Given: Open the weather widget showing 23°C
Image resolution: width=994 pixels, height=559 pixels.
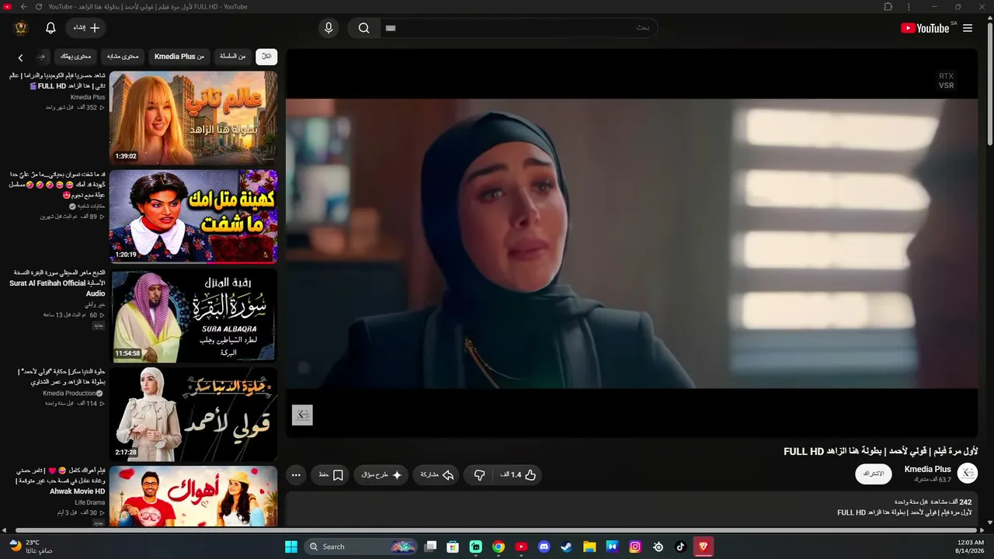Looking at the screenshot, I should coord(31,547).
